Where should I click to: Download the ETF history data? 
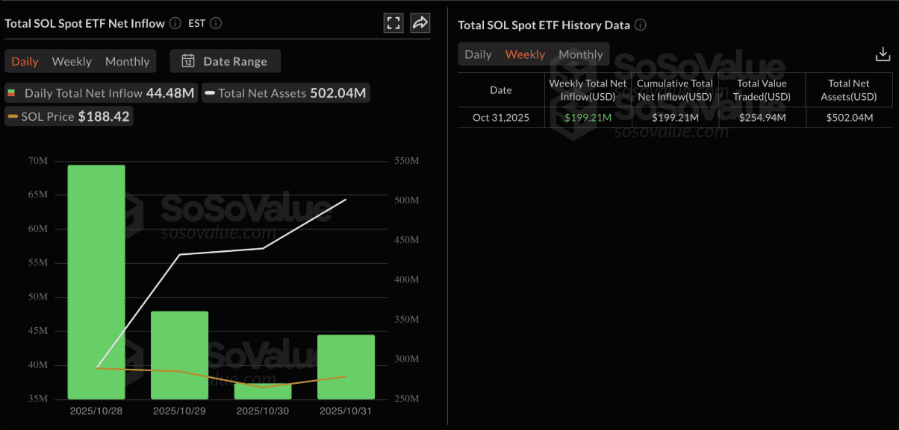[883, 54]
